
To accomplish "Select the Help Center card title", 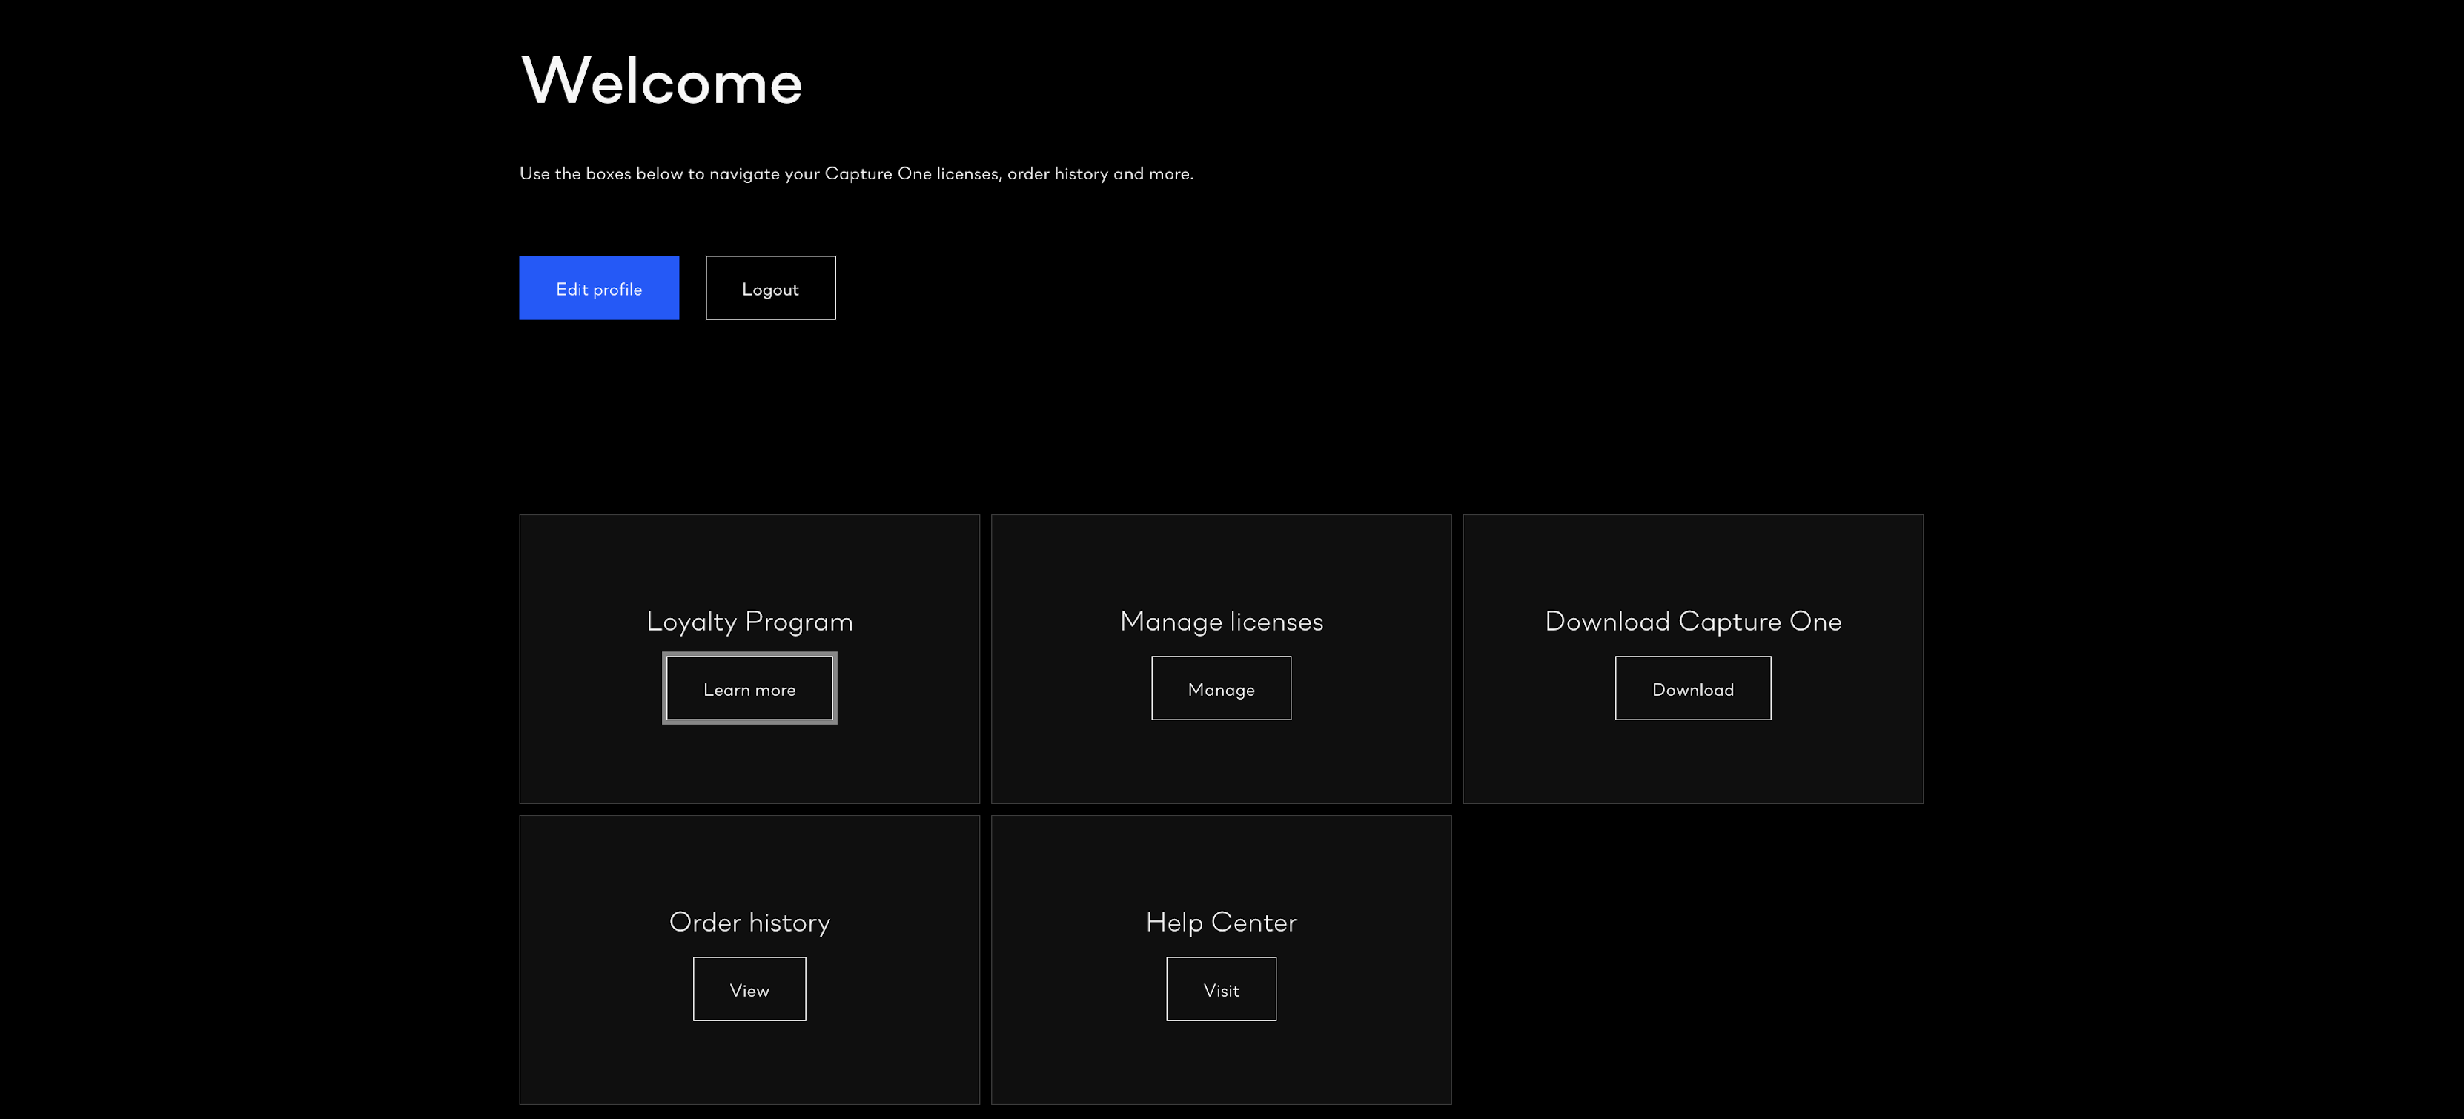I will (x=1221, y=922).
